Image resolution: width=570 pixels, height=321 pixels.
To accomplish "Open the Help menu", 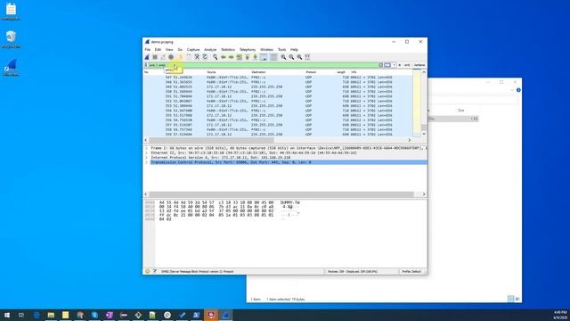I will [x=294, y=50].
